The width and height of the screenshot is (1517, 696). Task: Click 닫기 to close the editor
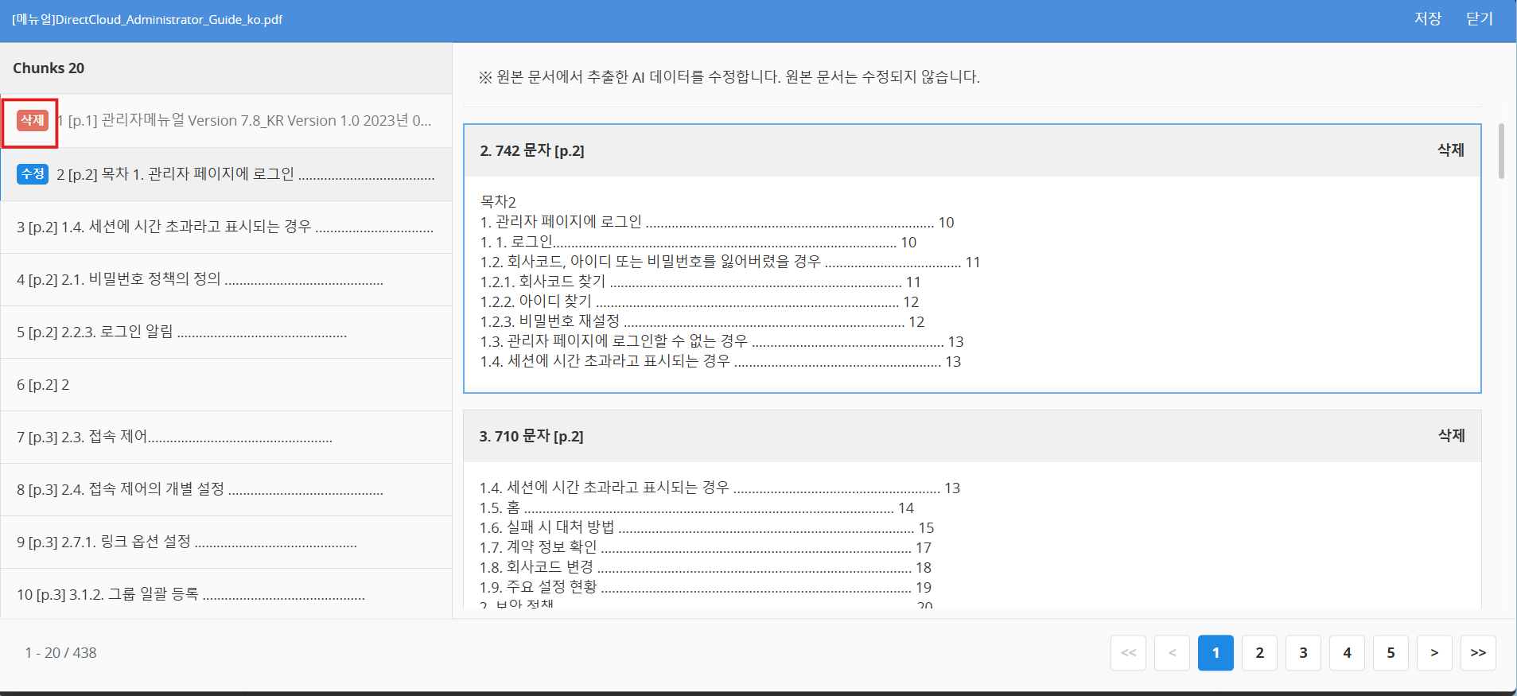click(x=1479, y=19)
